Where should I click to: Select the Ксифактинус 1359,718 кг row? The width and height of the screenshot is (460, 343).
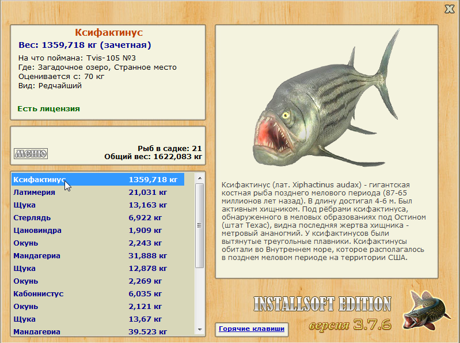click(98, 179)
